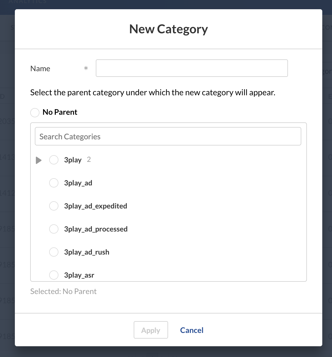Image resolution: width=332 pixels, height=357 pixels.
Task: Cancel the New Category dialog
Action: pyautogui.click(x=192, y=330)
